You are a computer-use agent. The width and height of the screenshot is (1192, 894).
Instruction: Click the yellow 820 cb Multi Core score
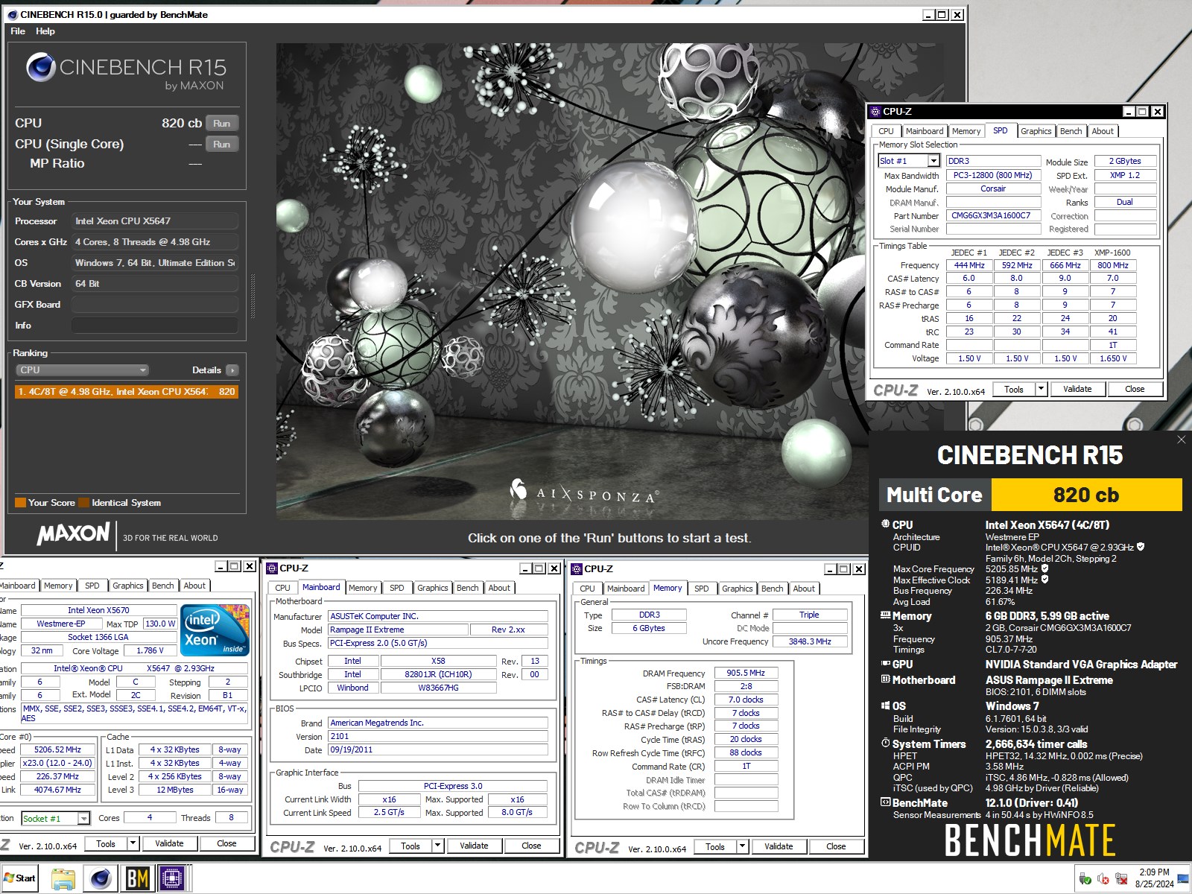pyautogui.click(x=1086, y=495)
